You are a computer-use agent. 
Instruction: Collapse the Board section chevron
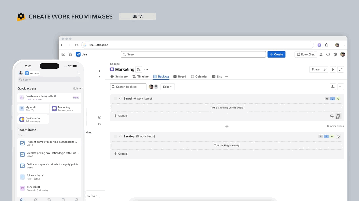(x=121, y=99)
